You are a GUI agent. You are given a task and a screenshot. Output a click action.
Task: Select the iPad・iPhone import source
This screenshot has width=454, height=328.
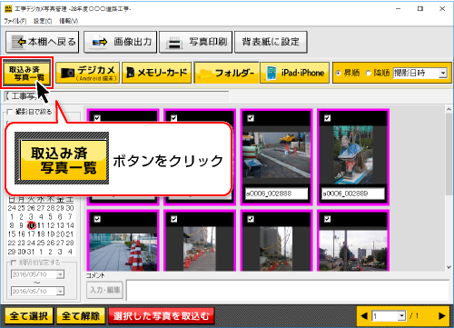pos(295,73)
